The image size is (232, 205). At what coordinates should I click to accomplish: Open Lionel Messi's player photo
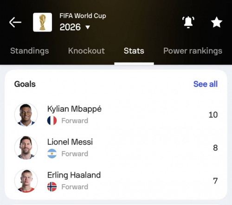[x=26, y=147]
